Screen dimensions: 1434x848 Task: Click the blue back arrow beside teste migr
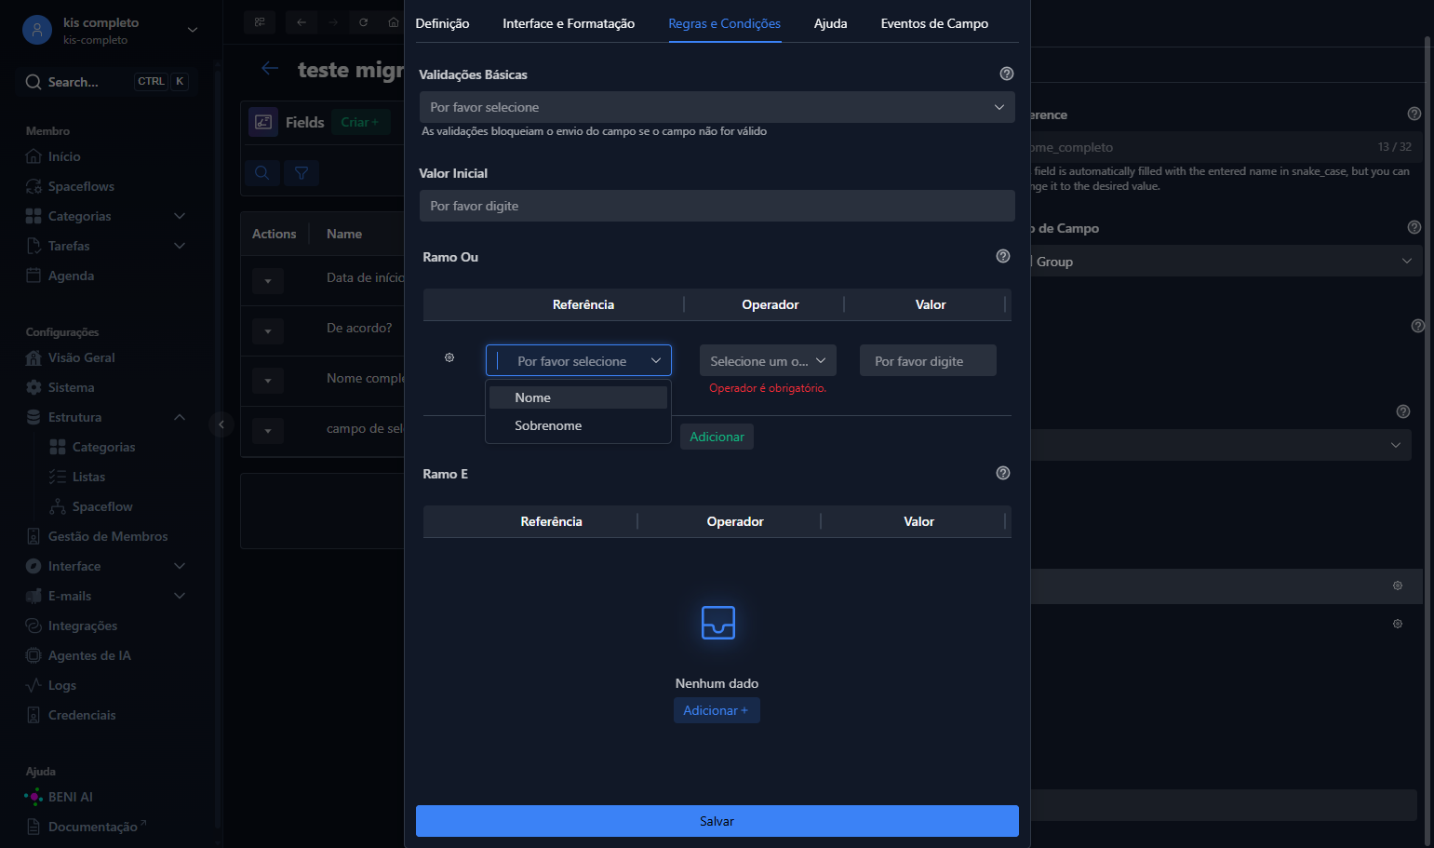270,68
